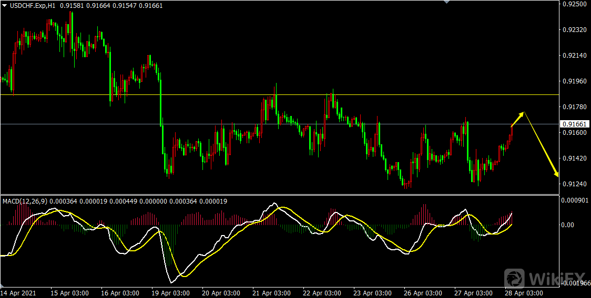Viewport: 591px width, 298px height.
Task: Click the 0.91661 current price tag
Action: 574,124
